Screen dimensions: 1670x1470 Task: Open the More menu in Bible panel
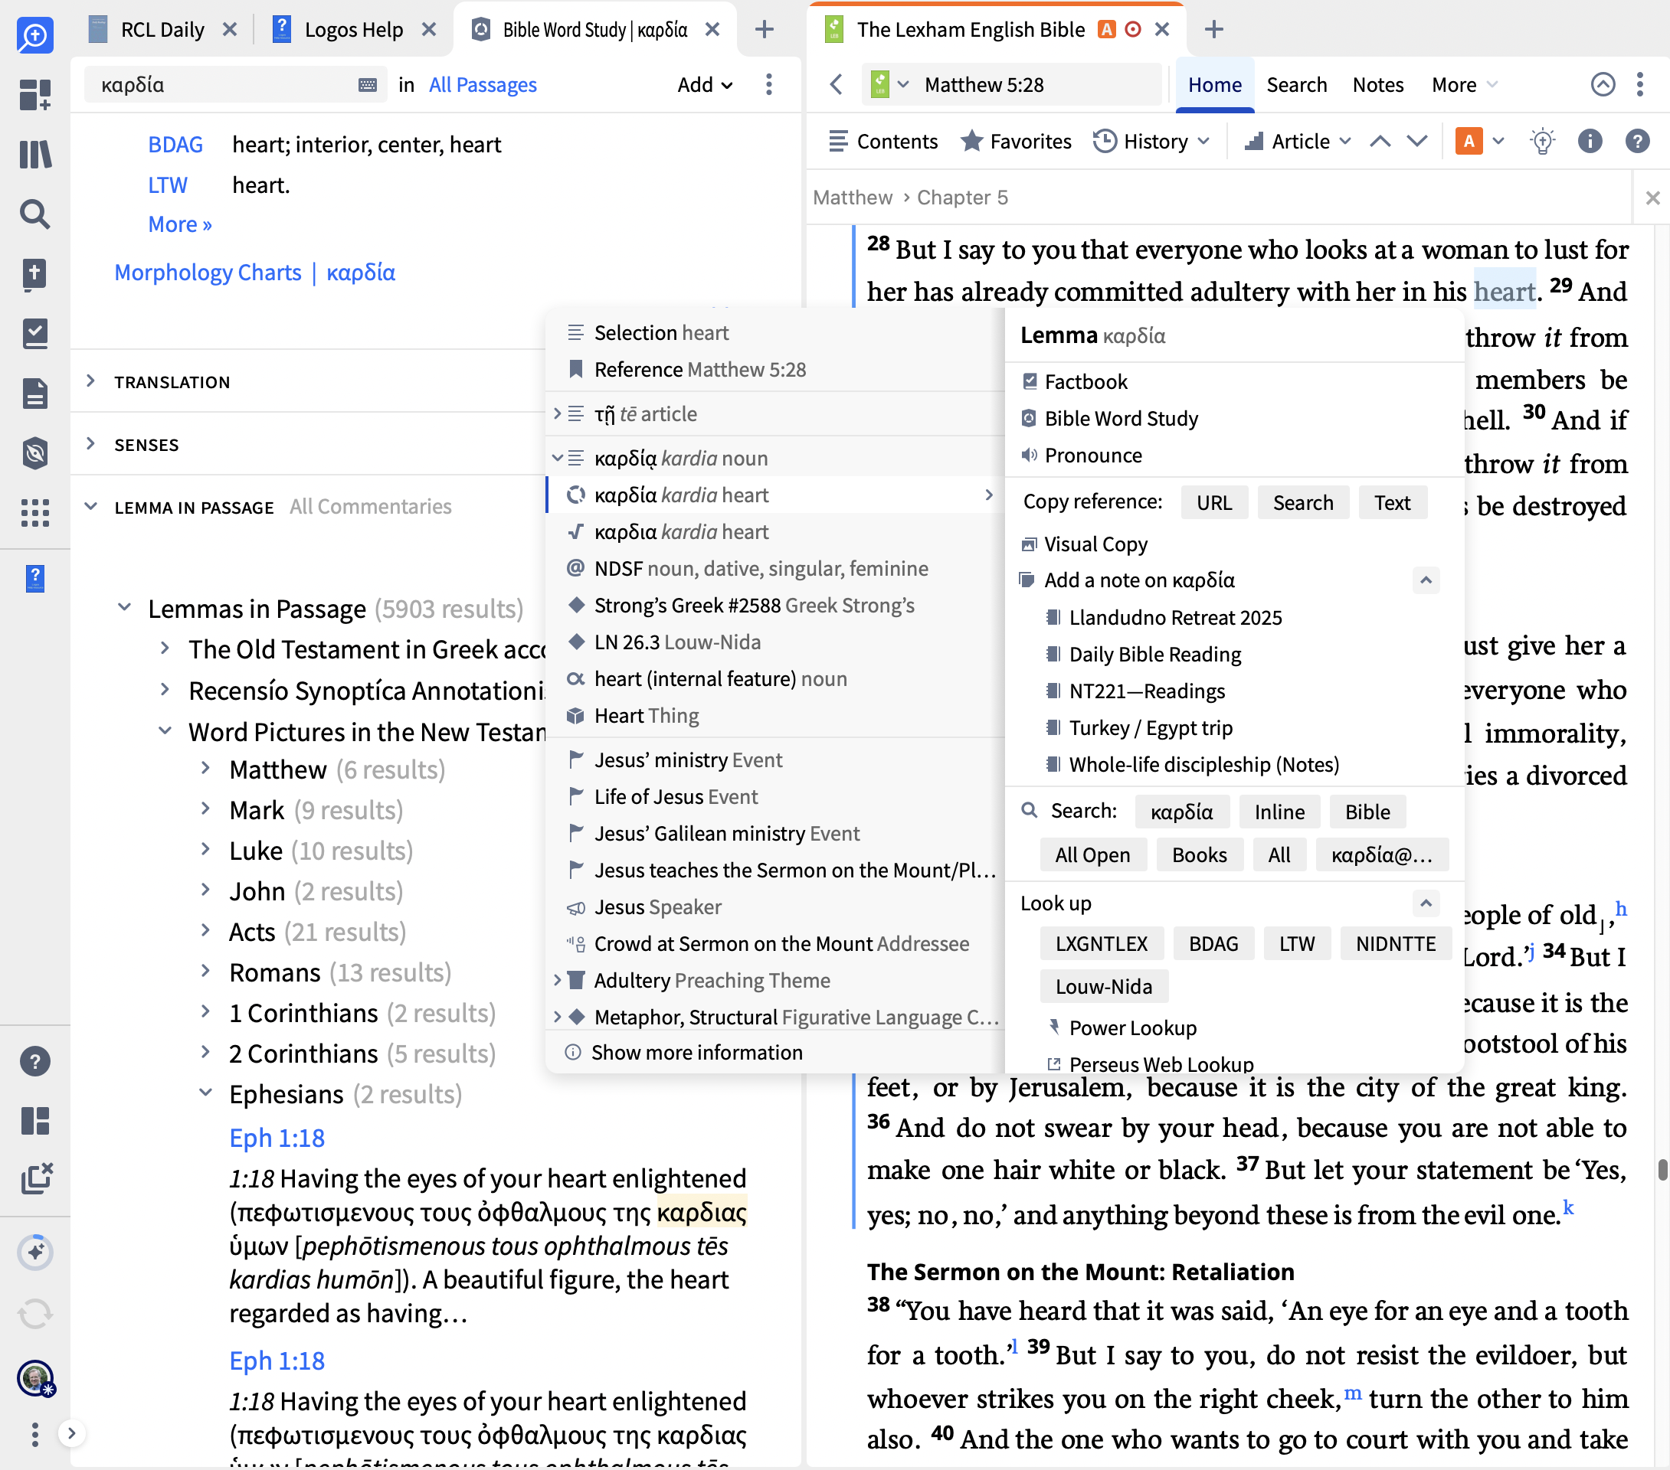click(x=1464, y=85)
